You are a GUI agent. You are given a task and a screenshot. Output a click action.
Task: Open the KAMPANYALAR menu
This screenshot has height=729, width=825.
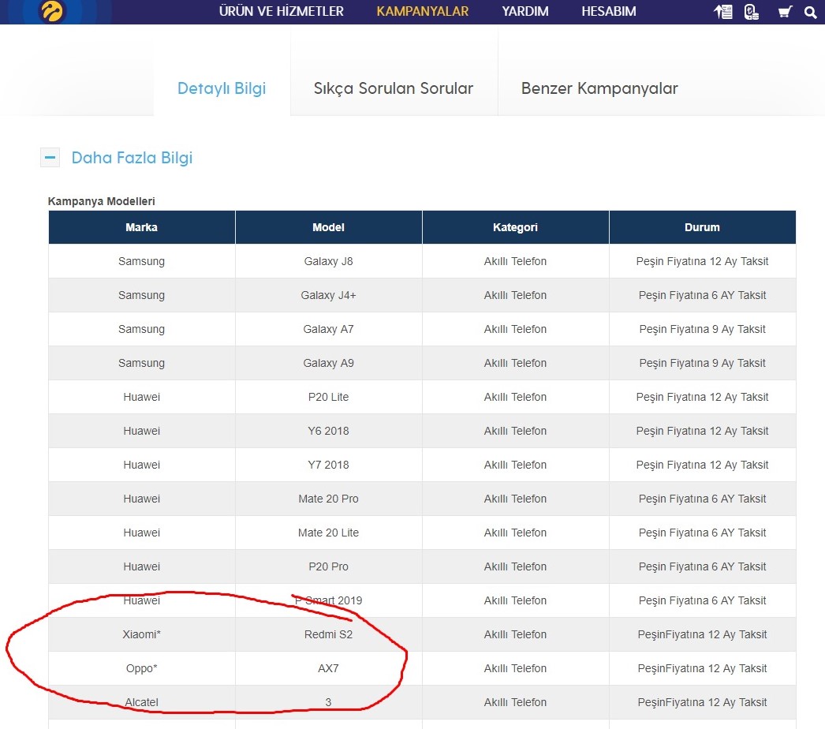click(423, 11)
